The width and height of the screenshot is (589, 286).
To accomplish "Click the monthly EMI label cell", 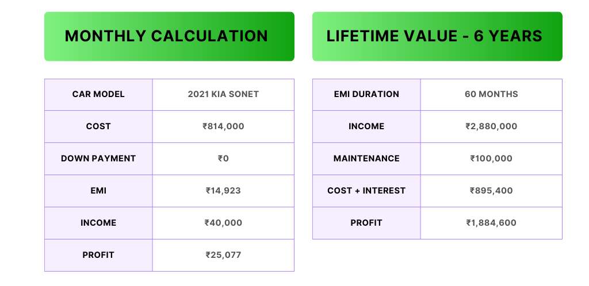I will [98, 191].
